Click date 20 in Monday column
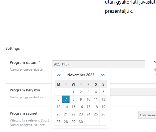This screenshot has width=156, height=132. coord(58,114)
